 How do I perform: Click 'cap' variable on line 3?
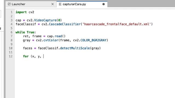click(x=18, y=20)
